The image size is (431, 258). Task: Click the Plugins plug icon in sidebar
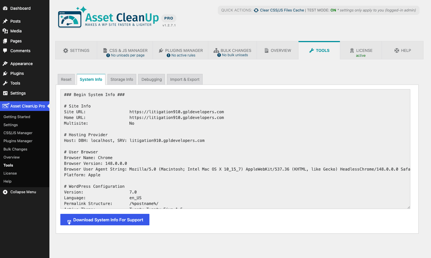click(x=5, y=73)
